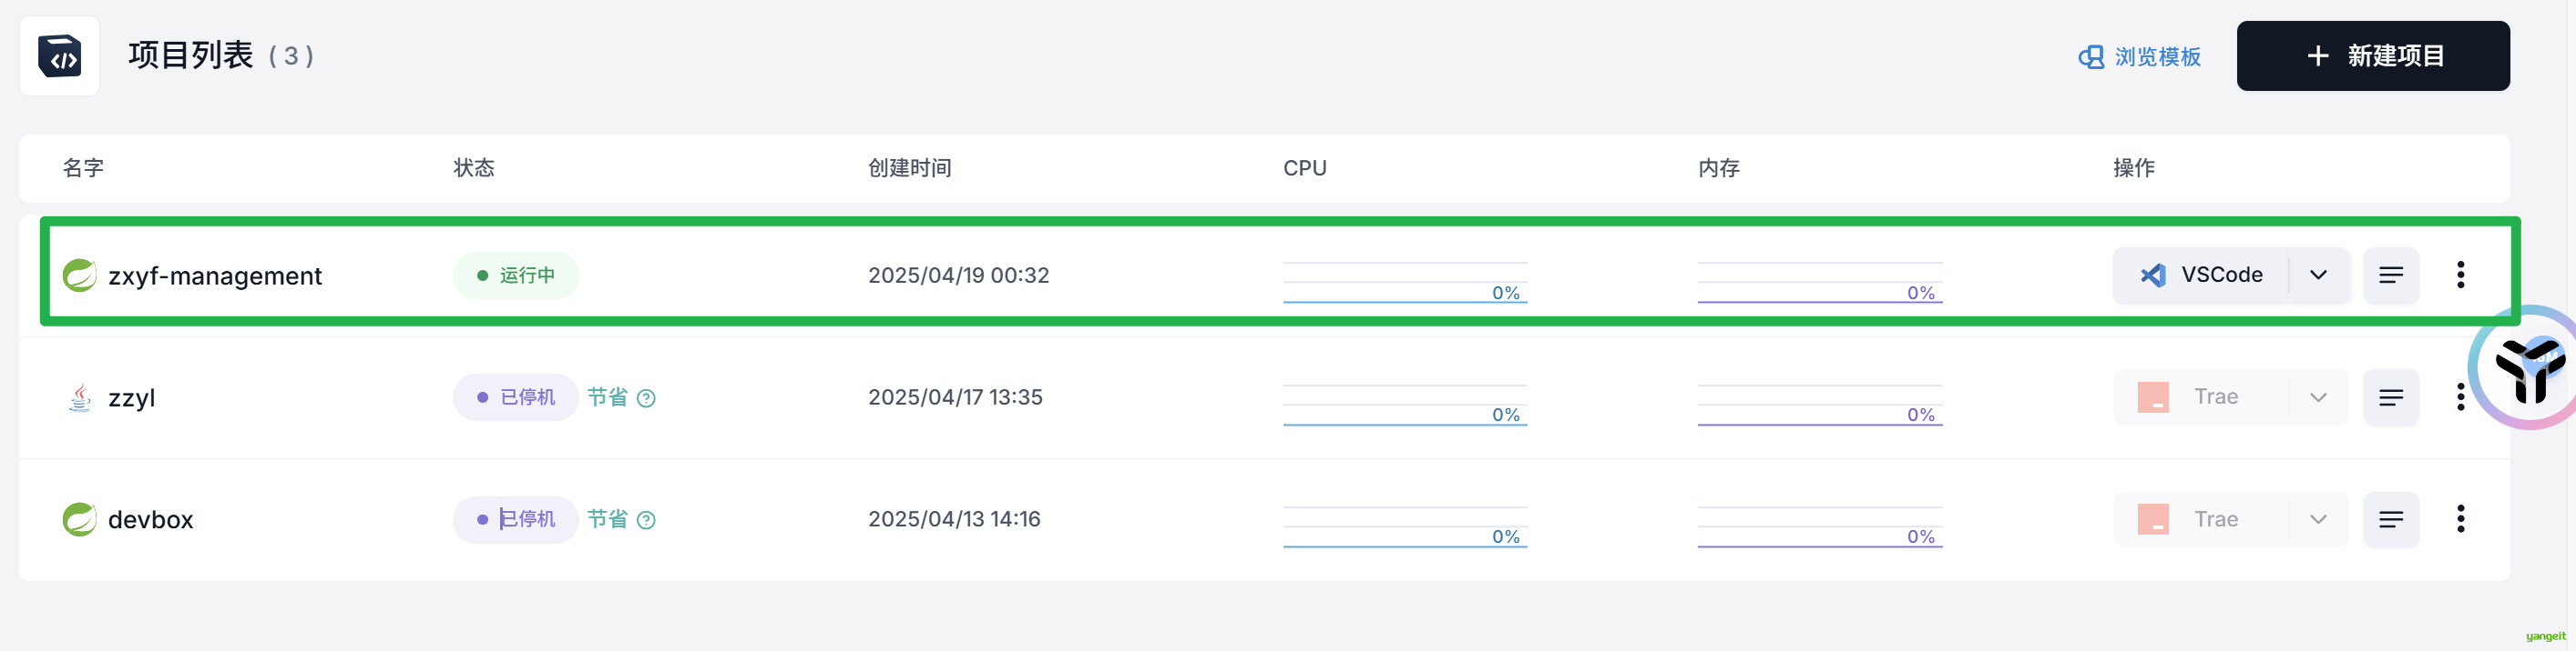Click 新建项目 button
Screen dimensions: 2576x651
2372,55
